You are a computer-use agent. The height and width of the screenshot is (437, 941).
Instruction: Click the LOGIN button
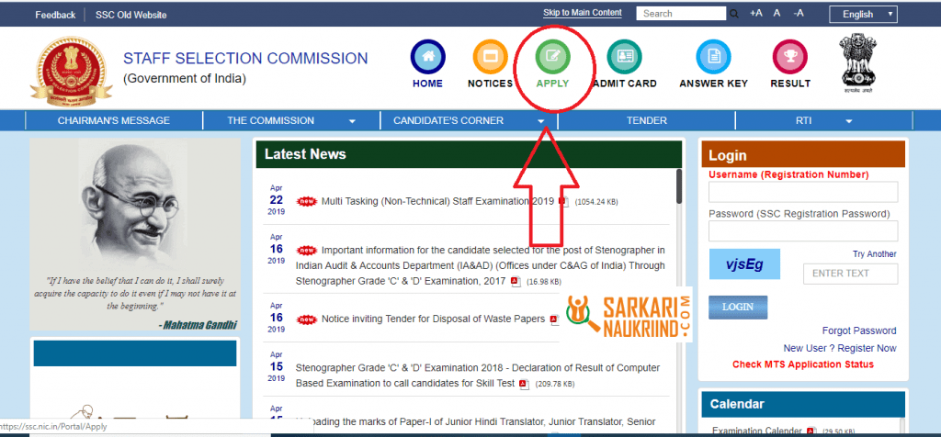(738, 307)
